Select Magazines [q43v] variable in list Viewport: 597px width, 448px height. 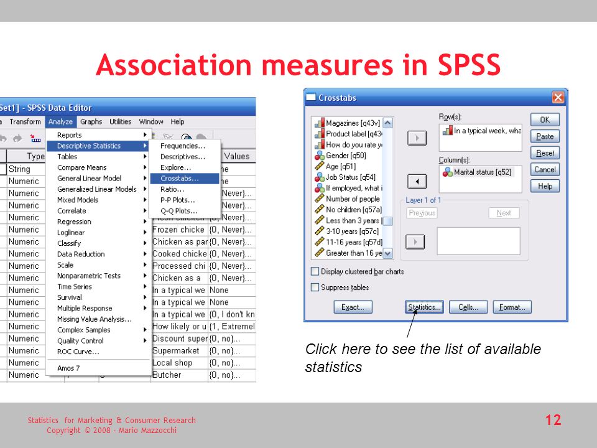tap(348, 123)
